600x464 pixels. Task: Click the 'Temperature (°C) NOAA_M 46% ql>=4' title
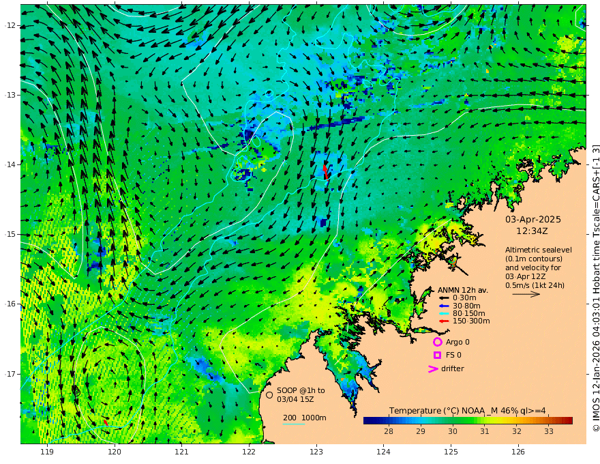(x=468, y=411)
